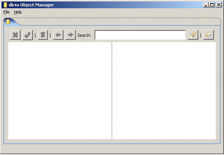Minimize the db4o Object Manager window

(x=206, y=5)
